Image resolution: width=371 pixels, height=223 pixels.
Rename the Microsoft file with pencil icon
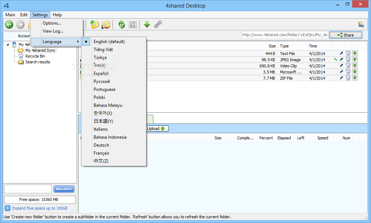(x=341, y=72)
